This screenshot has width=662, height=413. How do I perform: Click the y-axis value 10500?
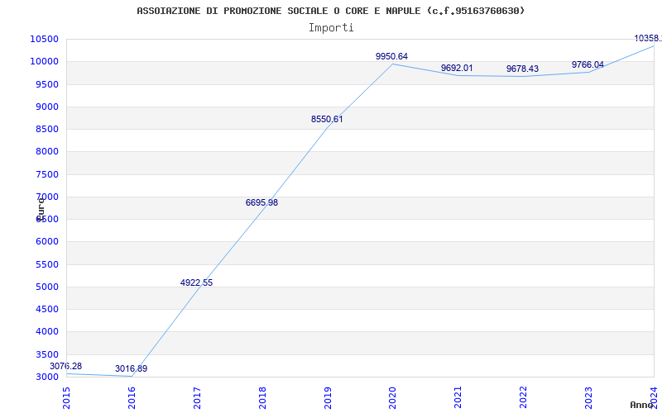tap(44, 39)
